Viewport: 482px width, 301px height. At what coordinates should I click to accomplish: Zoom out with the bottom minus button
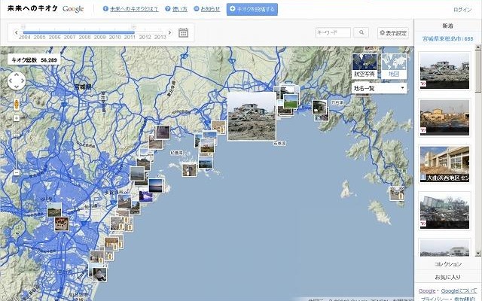click(17, 172)
